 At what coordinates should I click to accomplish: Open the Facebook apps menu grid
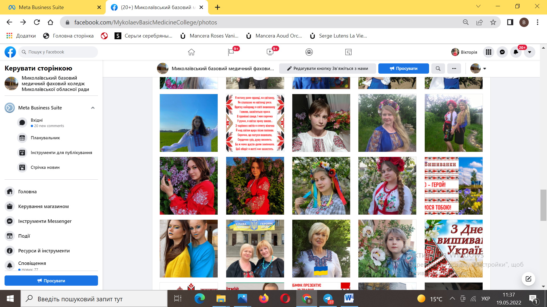tap(489, 52)
